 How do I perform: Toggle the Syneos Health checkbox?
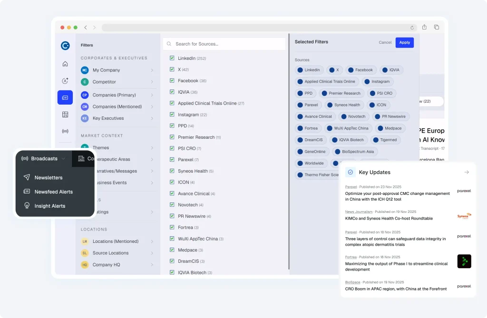pos(172,171)
